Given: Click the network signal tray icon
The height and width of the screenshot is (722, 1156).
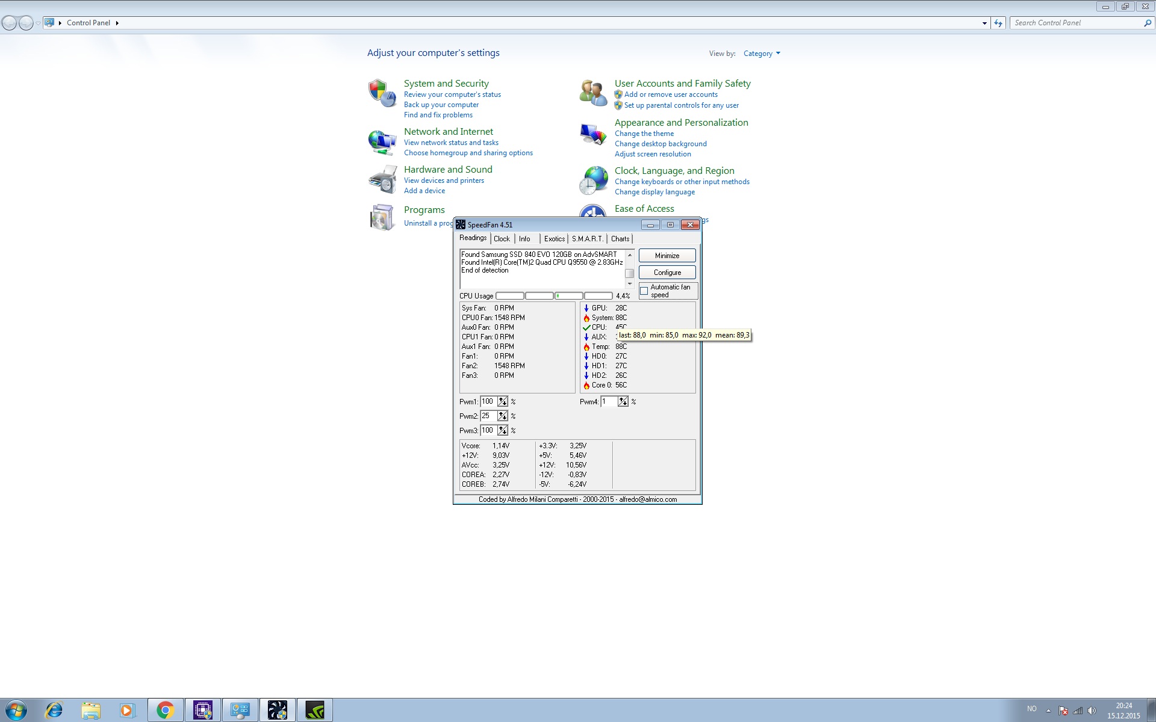Looking at the screenshot, I should pyautogui.click(x=1078, y=711).
